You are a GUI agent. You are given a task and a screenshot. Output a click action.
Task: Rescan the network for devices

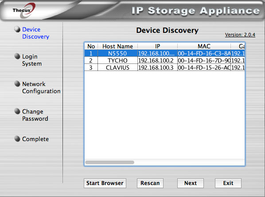coord(150,183)
